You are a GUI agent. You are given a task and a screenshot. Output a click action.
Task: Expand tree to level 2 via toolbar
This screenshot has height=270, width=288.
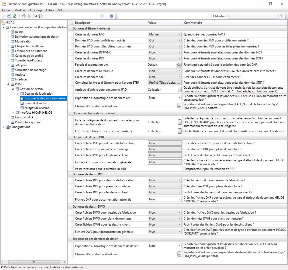click(x=29, y=16)
